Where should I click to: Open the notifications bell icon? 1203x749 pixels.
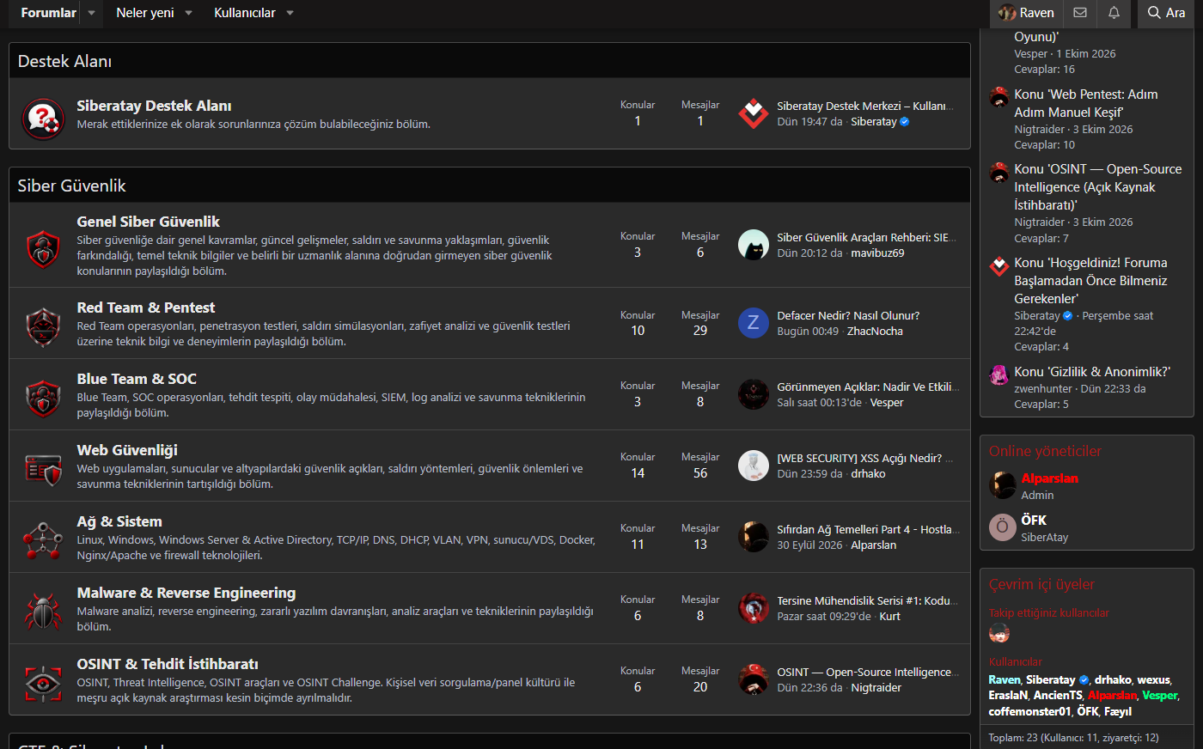[x=1114, y=13]
